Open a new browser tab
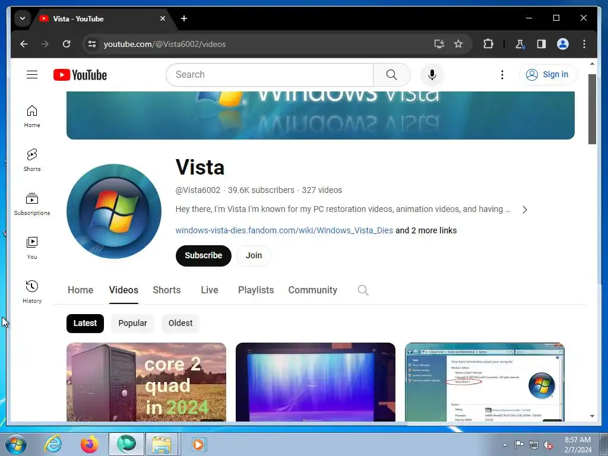 184,18
